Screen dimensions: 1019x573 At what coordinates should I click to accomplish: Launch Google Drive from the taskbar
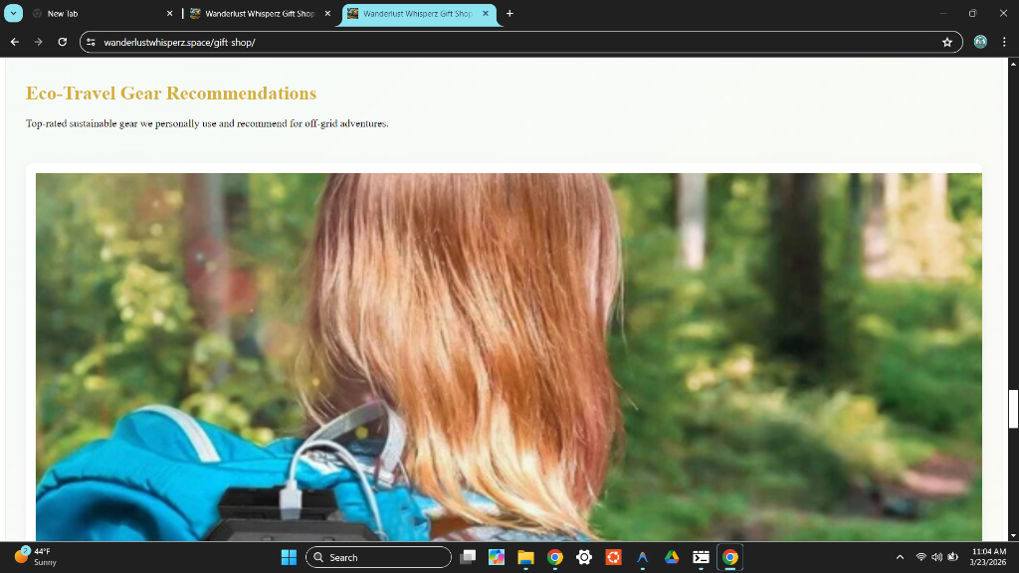[x=672, y=557]
